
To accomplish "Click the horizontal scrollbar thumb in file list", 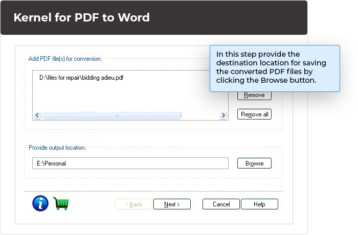I will tap(112, 115).
